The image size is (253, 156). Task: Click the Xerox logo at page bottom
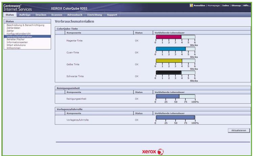click(153, 152)
